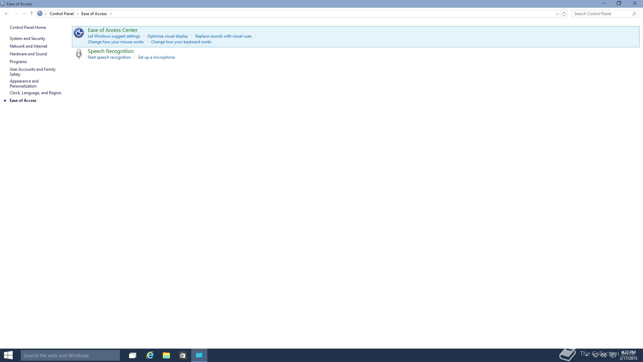Open recent locations dropdown arrow
643x362 pixels.
(x=24, y=14)
